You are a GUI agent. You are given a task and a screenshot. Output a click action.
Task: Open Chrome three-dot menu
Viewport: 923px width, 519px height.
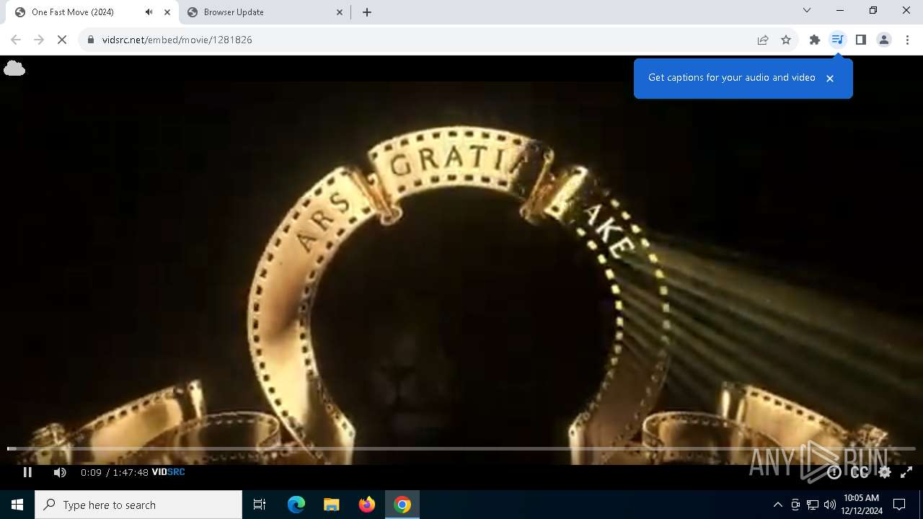[907, 40]
